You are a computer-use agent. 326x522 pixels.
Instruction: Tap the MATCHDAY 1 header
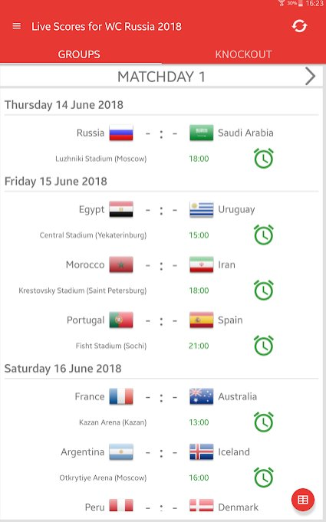click(x=161, y=77)
